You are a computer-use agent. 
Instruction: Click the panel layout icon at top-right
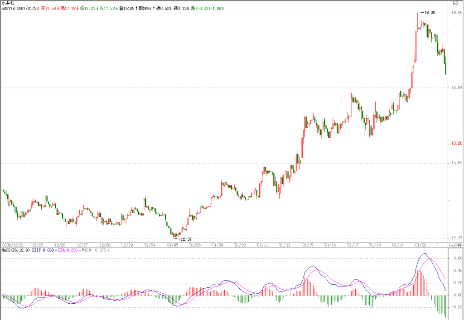click(455, 3)
